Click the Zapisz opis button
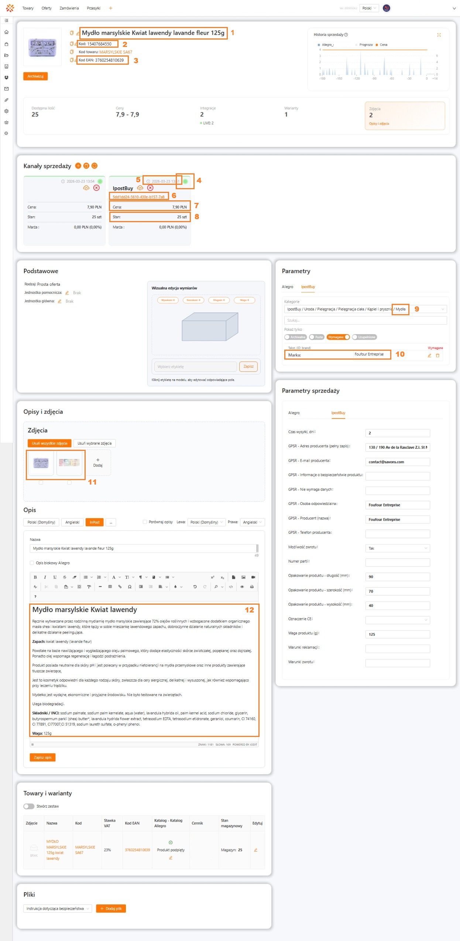 [42, 757]
